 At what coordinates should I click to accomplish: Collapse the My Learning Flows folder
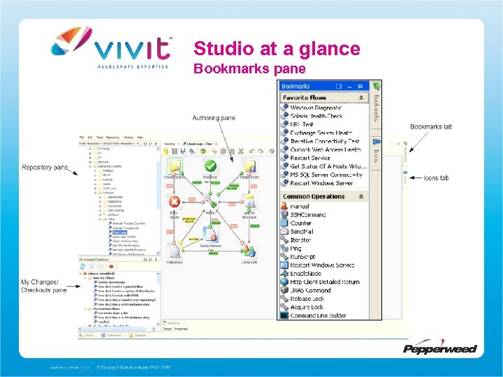[x=86, y=309]
